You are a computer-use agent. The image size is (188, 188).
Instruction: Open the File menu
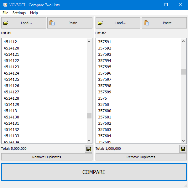tap(5, 13)
